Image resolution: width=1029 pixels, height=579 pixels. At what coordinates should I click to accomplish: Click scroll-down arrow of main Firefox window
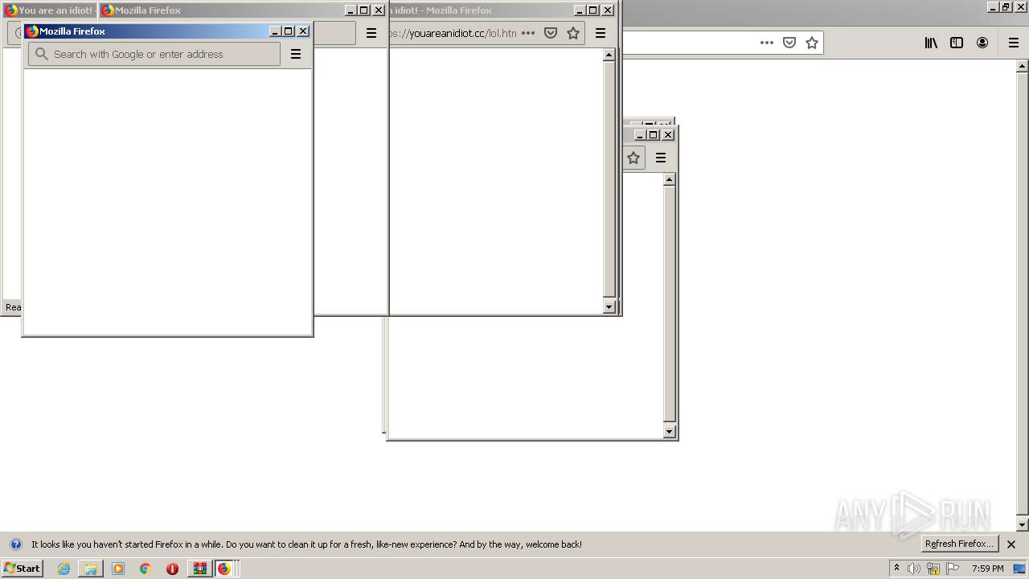click(1022, 525)
